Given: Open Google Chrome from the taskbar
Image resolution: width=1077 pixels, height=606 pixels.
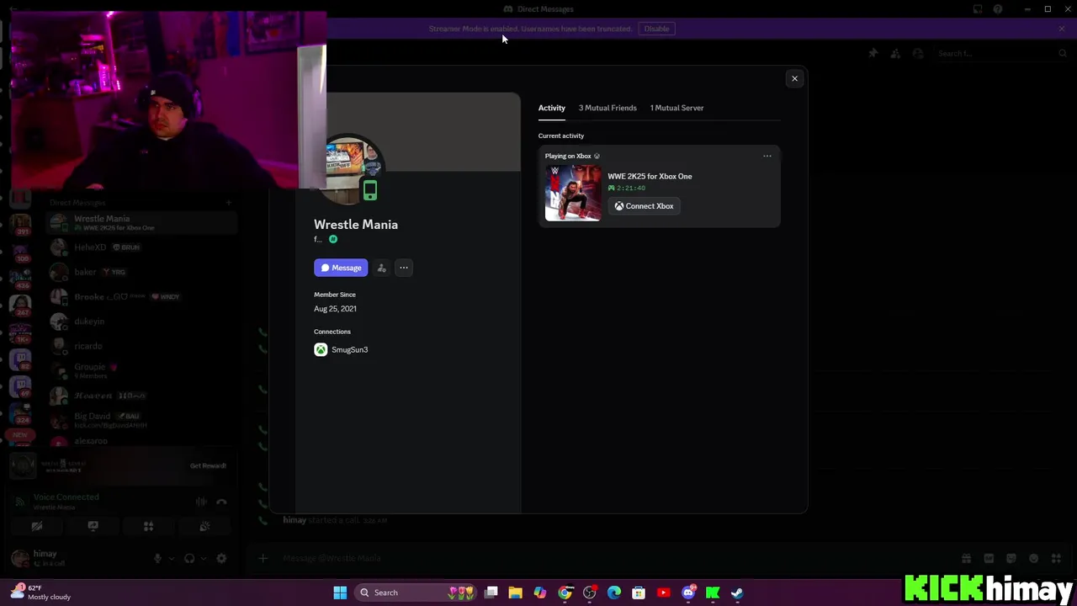Looking at the screenshot, I should [565, 593].
